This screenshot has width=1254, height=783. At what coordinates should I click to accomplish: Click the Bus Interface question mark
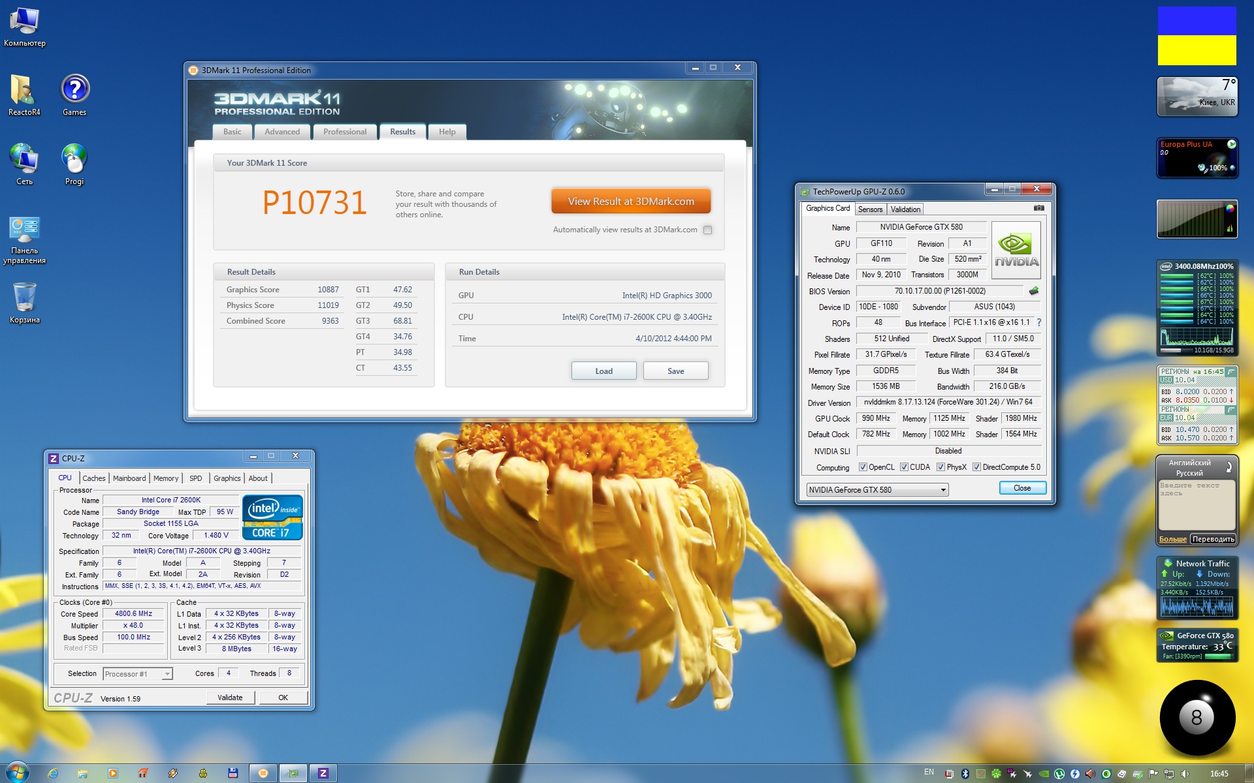click(1038, 322)
